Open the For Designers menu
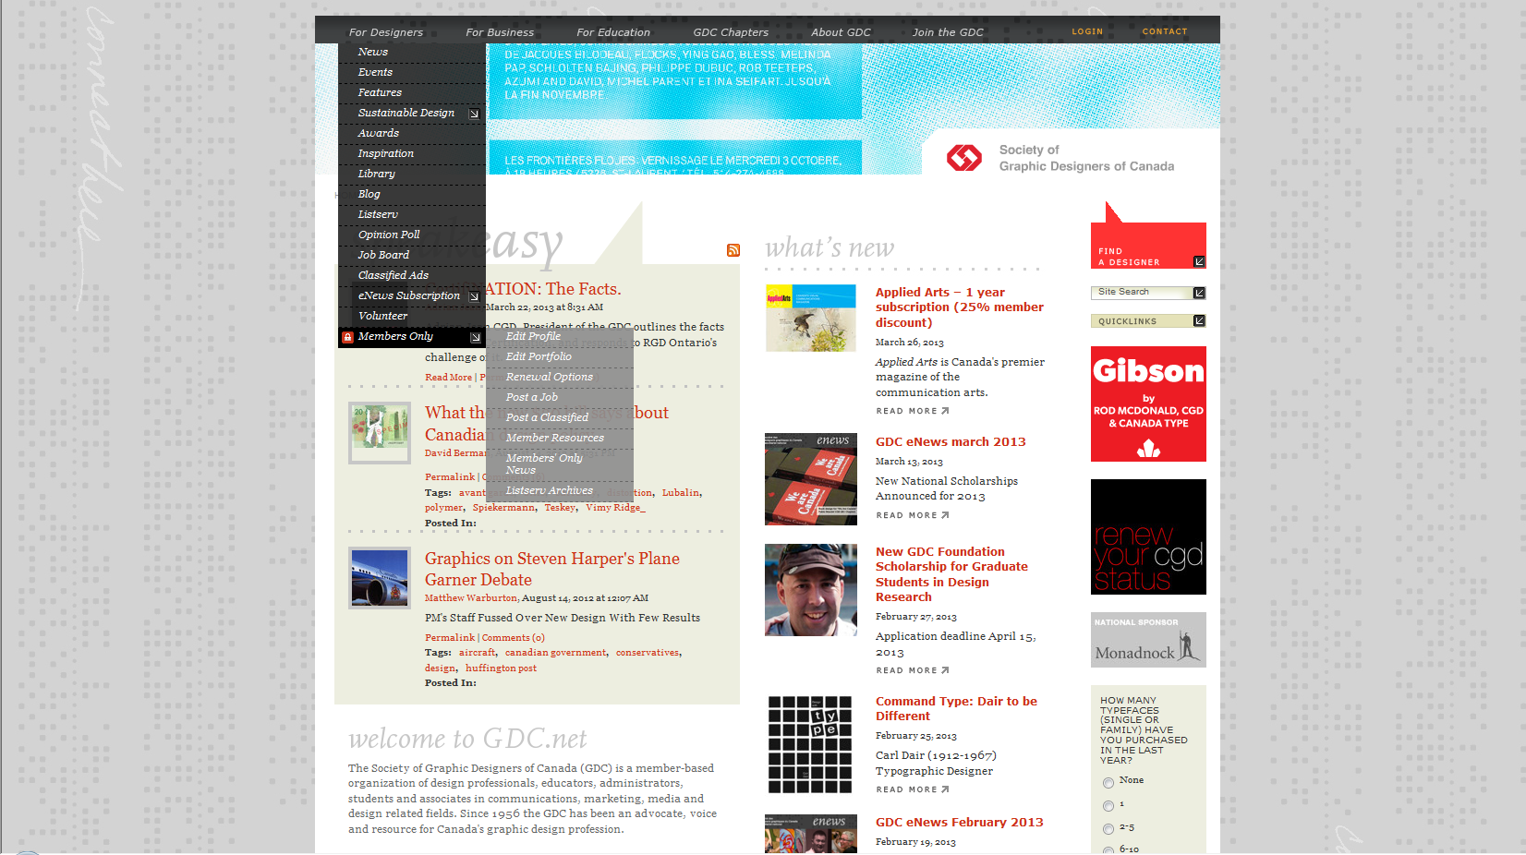 tap(386, 32)
